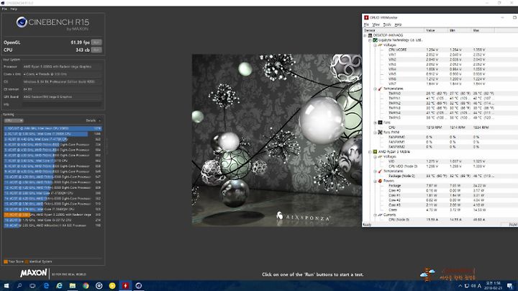
Task: Run the OpenGL benchmark test
Action: click(x=96, y=42)
